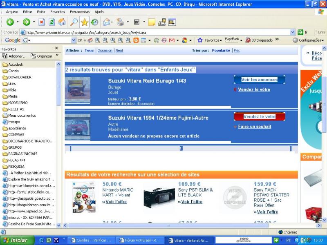This screenshot has width=327, height=245.
Task: Open the Forward button history dropdown arrow
Action: [x=34, y=22]
